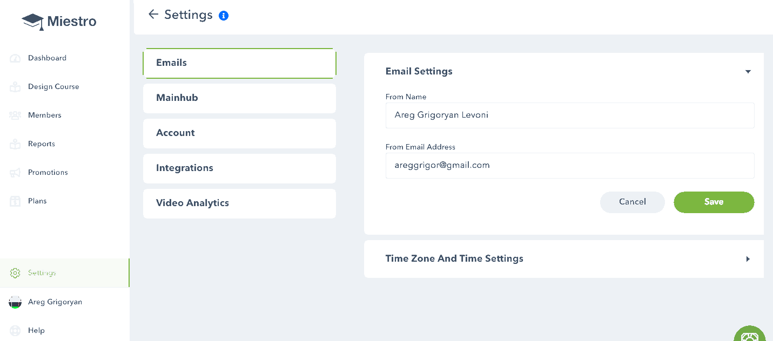Viewport: 773px width, 341px height.
Task: Select the Integrations settings tab
Action: click(x=239, y=168)
